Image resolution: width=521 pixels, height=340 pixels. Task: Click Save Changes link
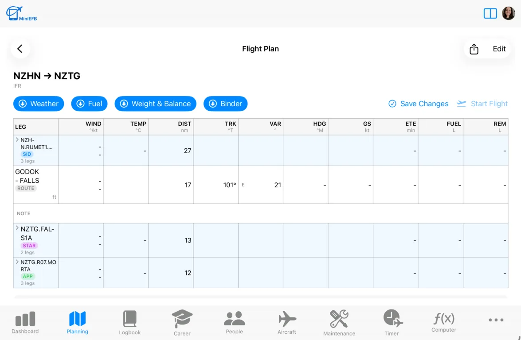point(418,104)
